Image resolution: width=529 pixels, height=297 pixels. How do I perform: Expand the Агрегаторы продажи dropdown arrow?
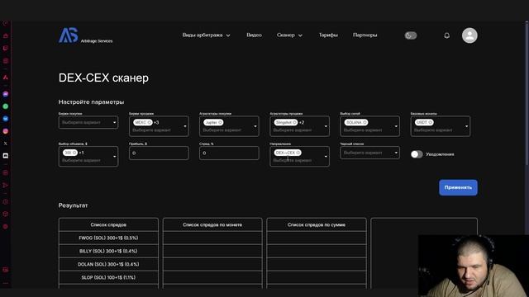tap(326, 126)
